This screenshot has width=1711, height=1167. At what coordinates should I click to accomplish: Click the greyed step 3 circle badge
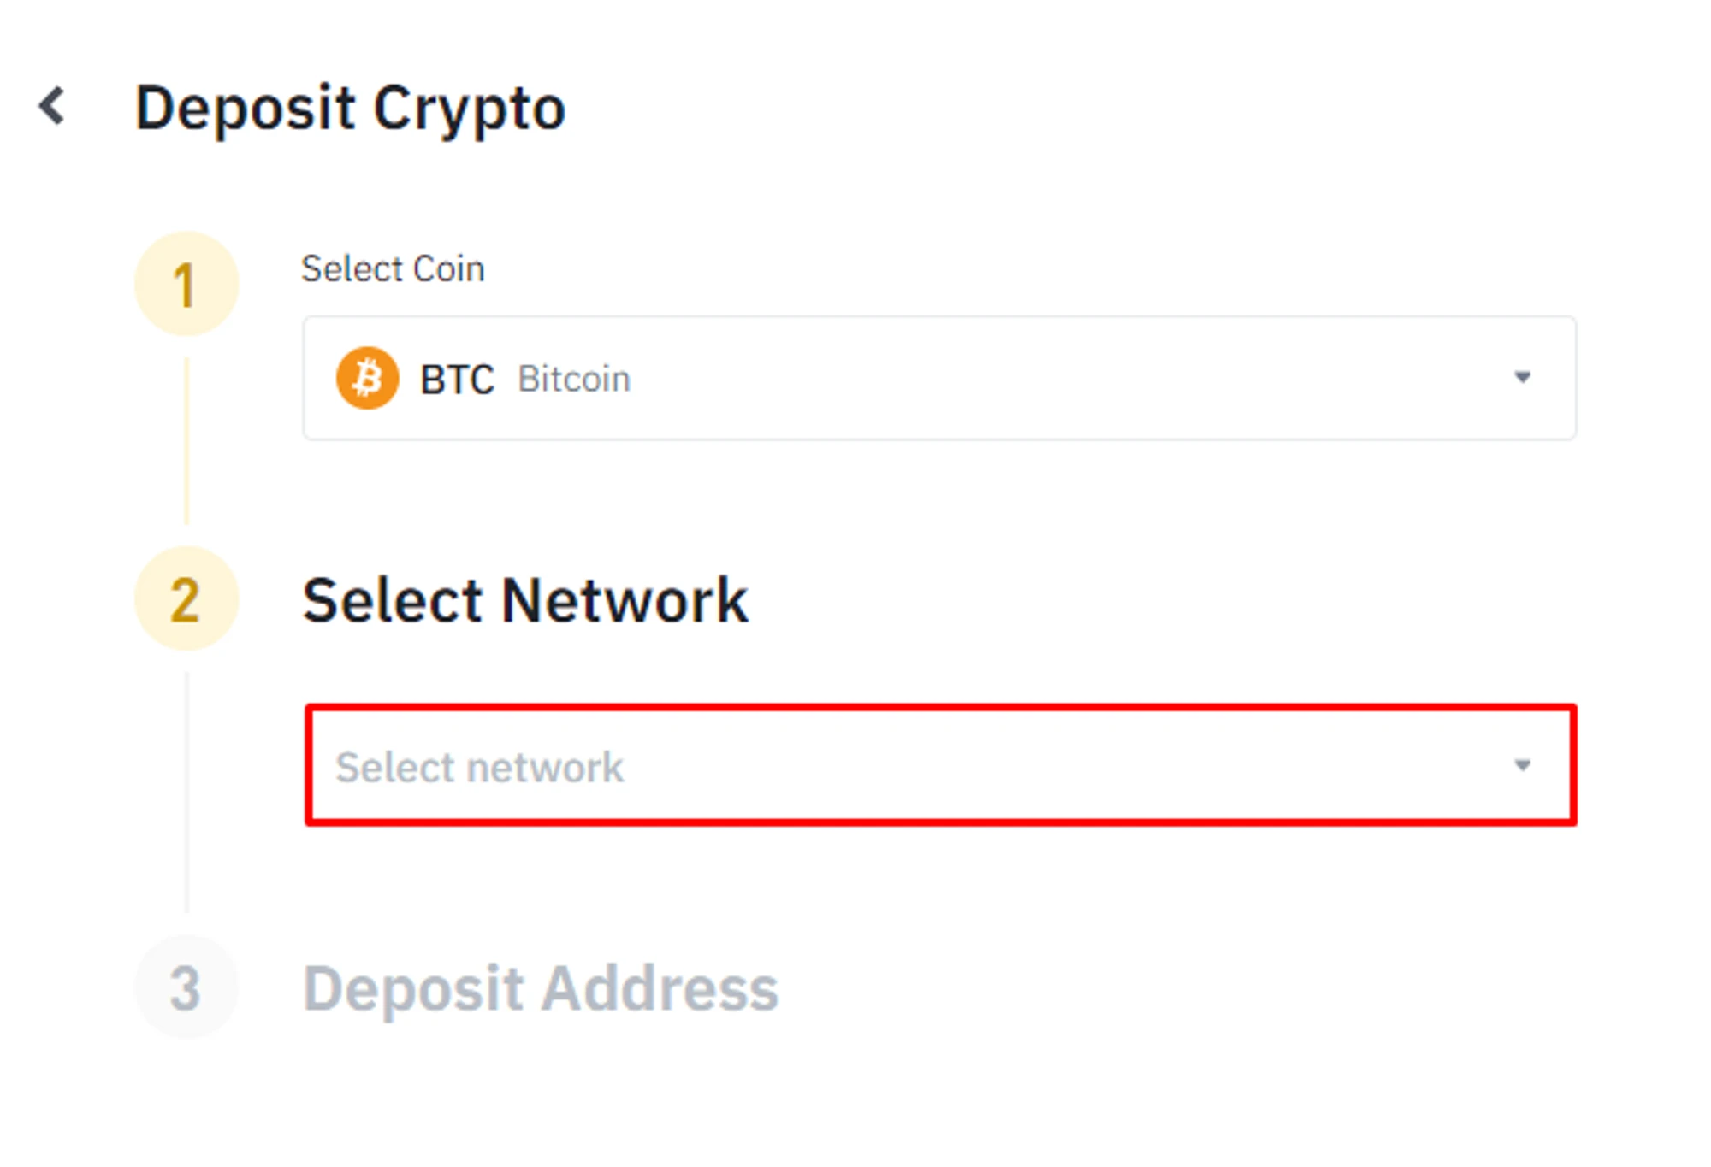pyautogui.click(x=186, y=987)
